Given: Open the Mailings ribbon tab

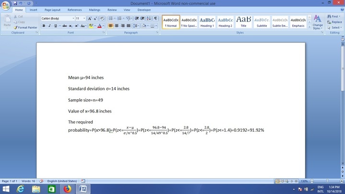Looking at the screenshot, I should (94, 10).
